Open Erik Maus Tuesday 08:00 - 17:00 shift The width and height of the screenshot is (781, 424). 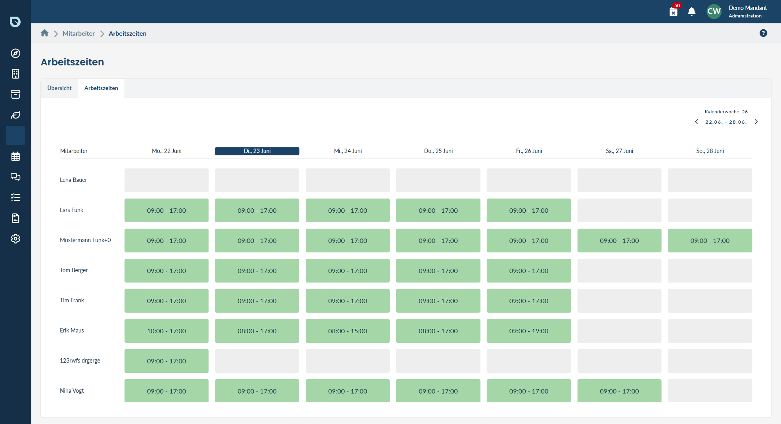point(257,331)
